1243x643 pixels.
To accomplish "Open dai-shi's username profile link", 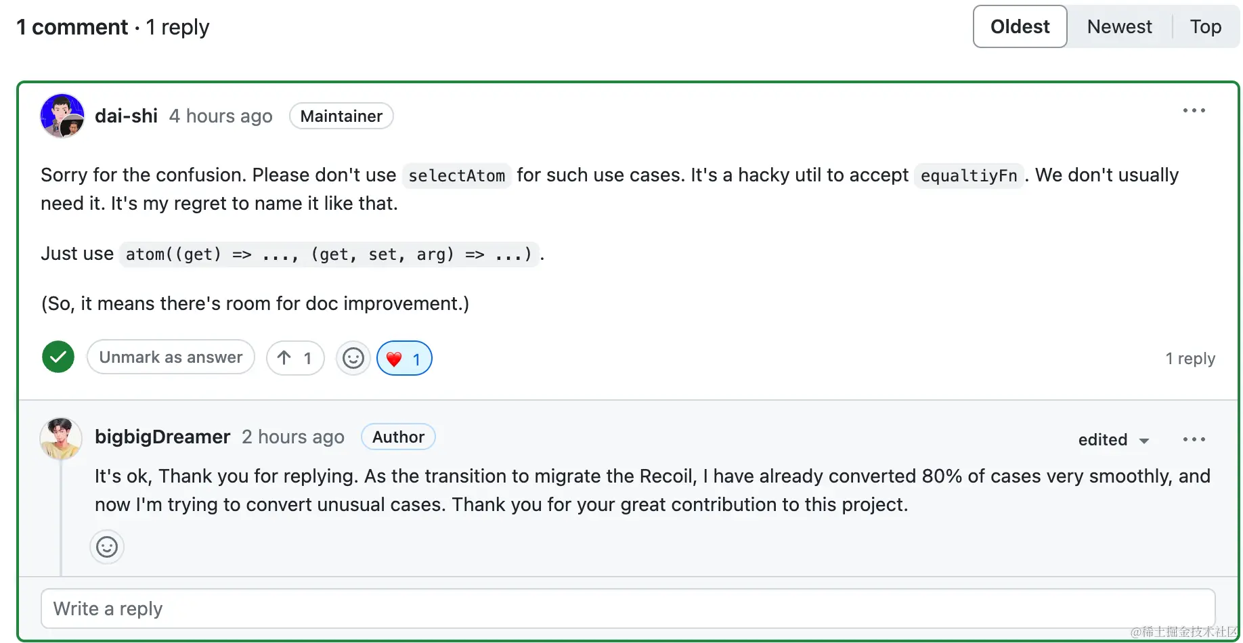I will [x=127, y=116].
